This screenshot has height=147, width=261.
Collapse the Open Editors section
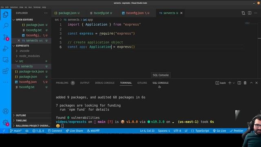31,20
